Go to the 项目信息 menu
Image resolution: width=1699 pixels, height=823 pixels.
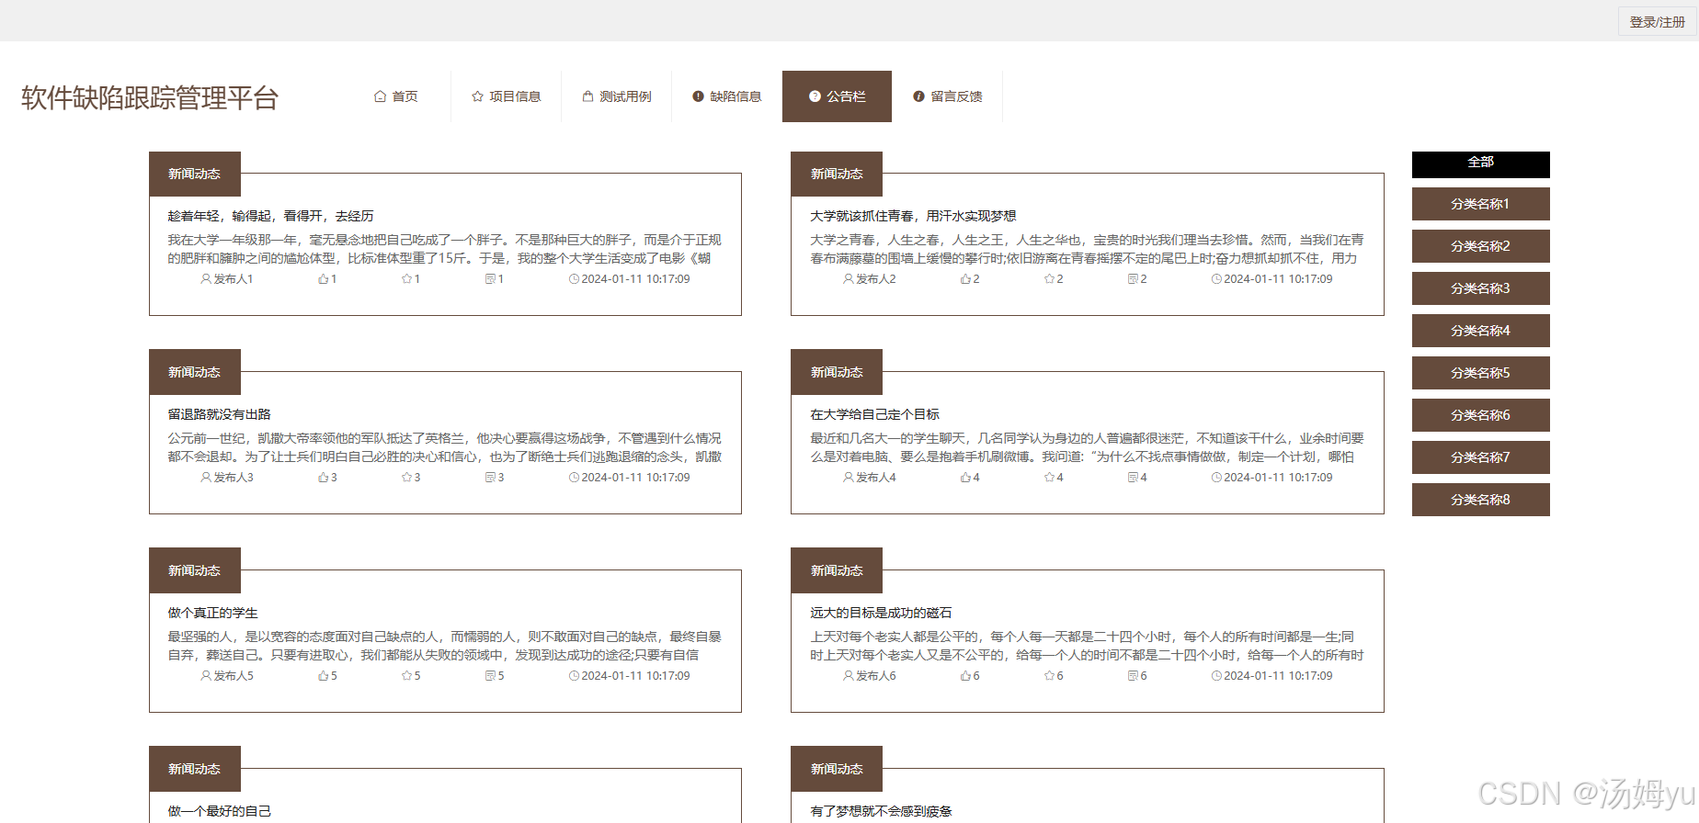tap(507, 96)
